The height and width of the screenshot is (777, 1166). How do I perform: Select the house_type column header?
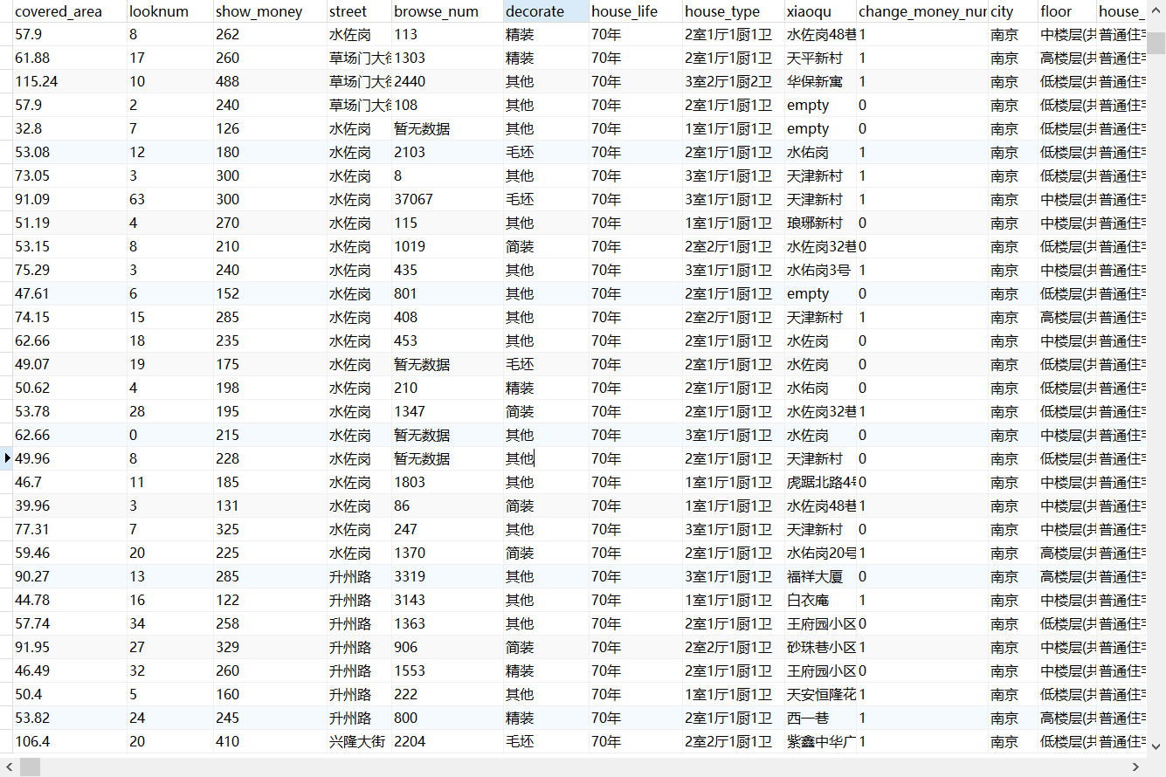pos(733,11)
